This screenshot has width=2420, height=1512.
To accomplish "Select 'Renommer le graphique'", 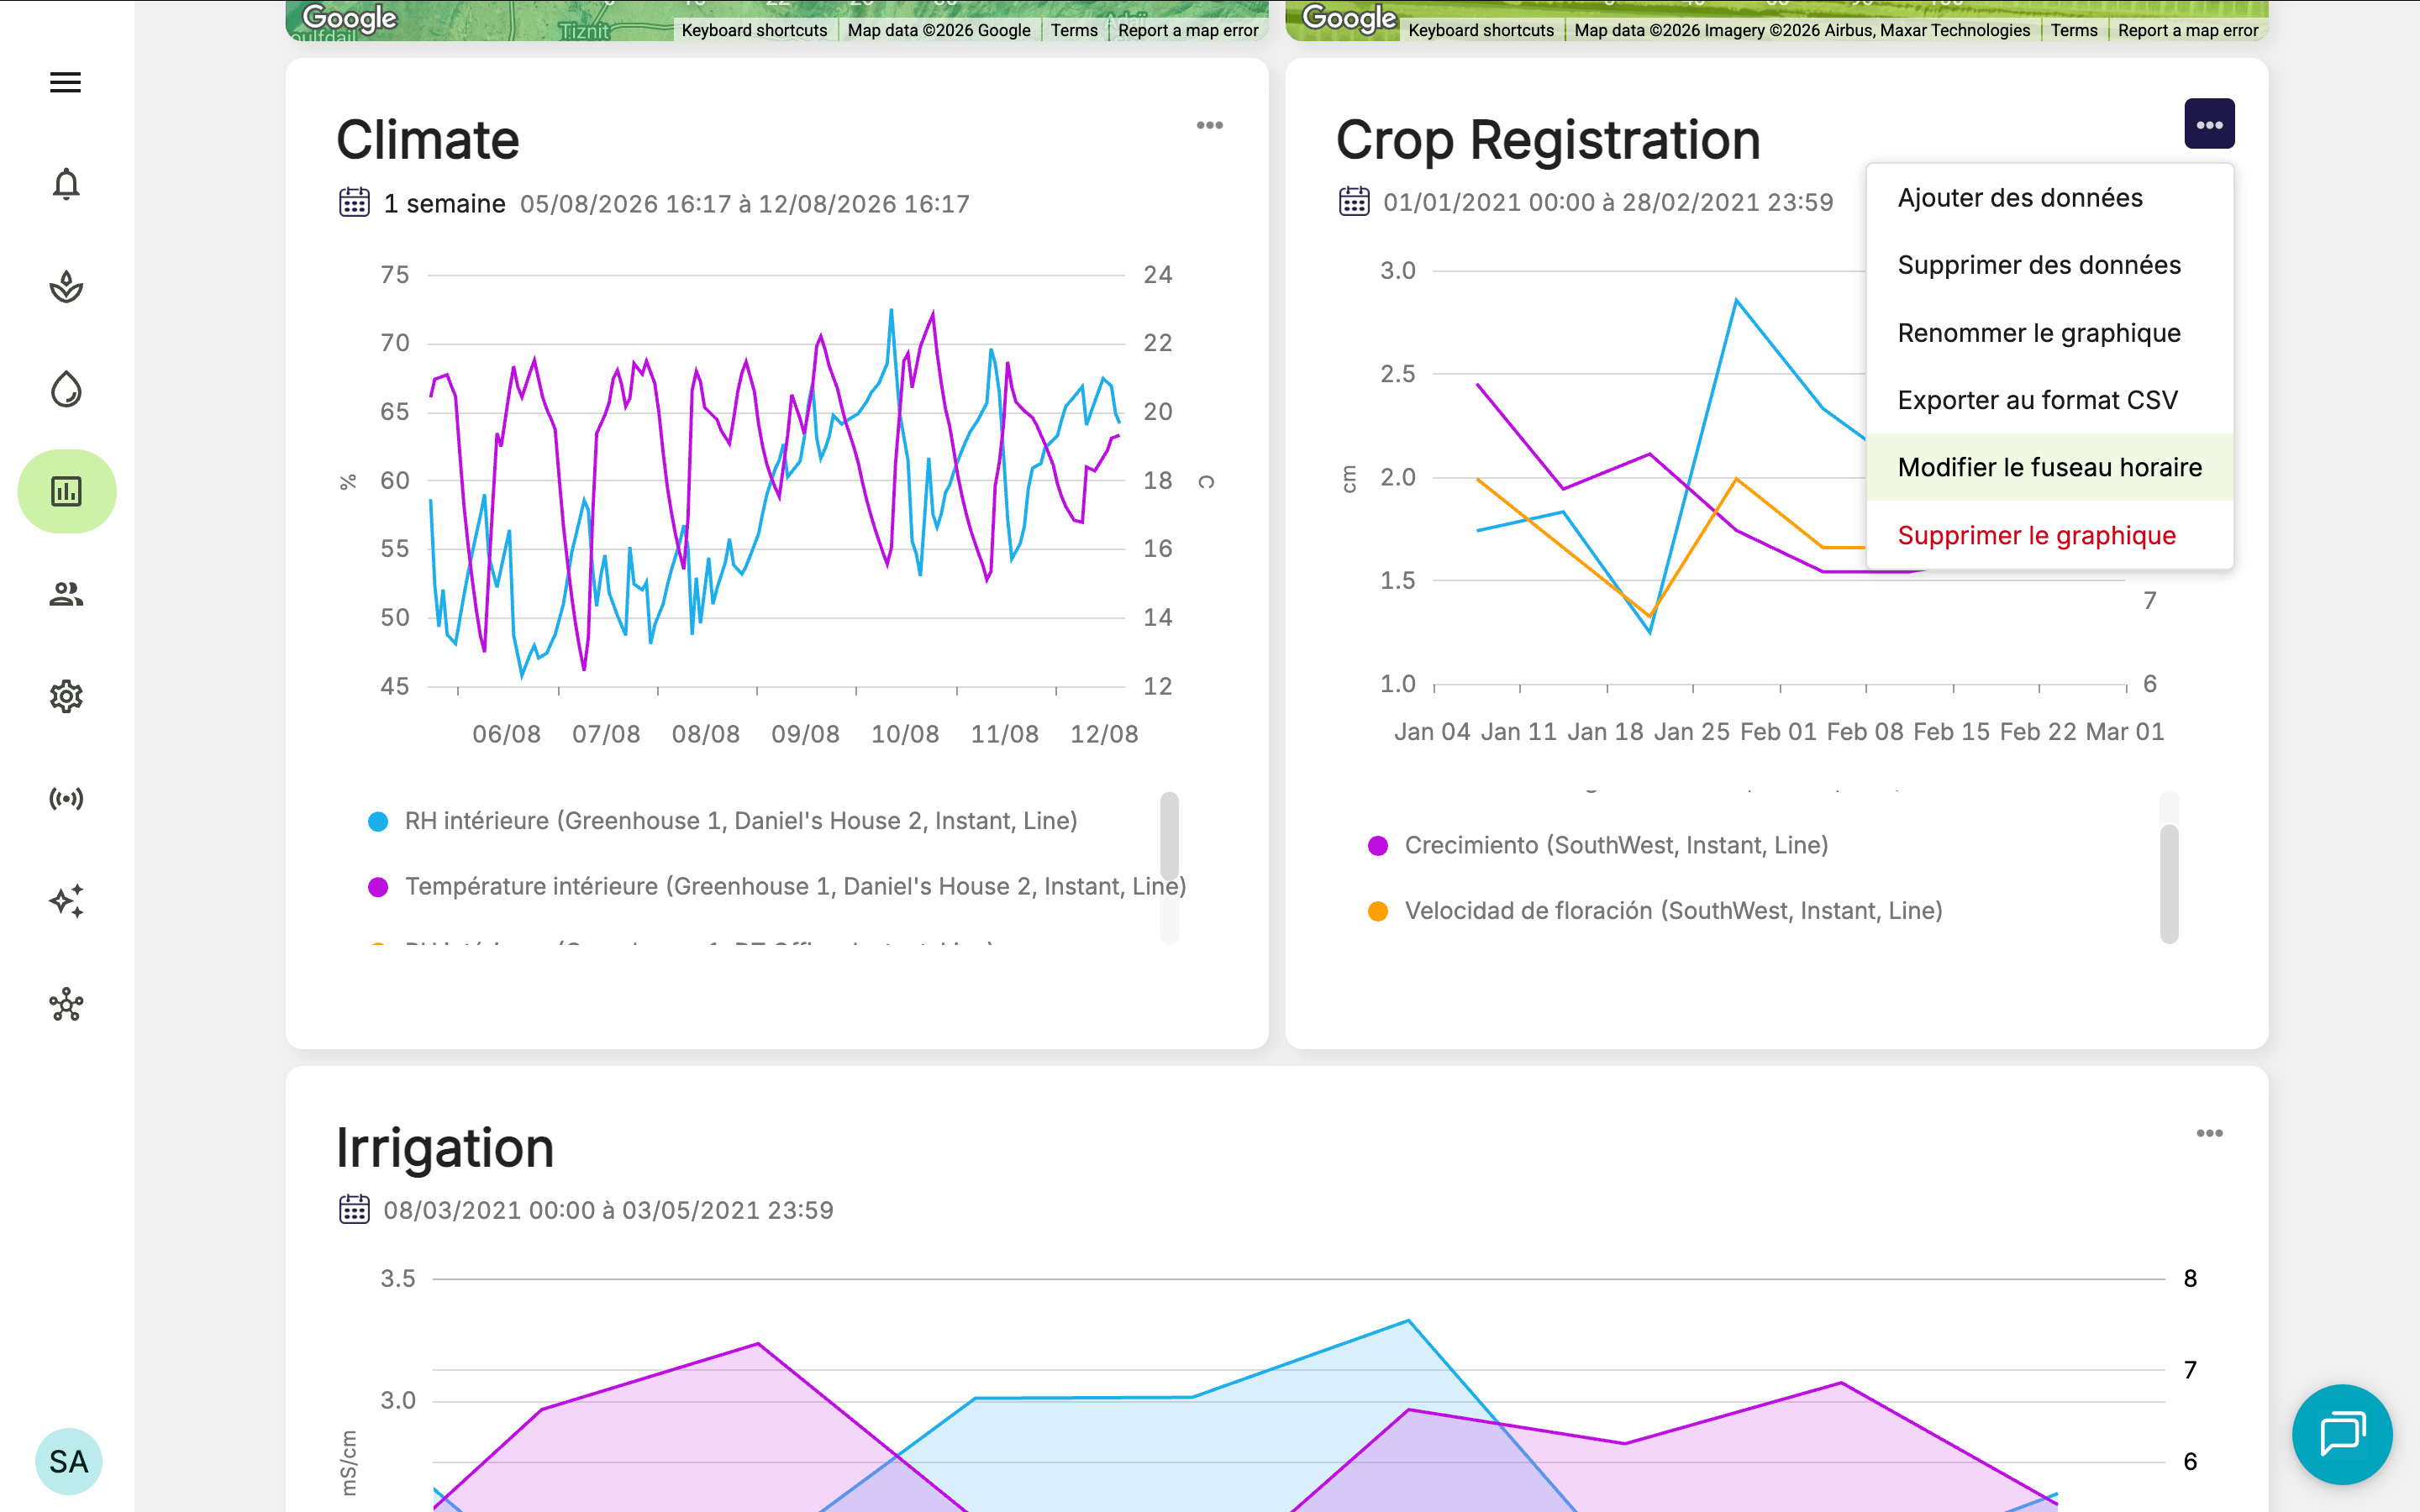I will click(2049, 333).
